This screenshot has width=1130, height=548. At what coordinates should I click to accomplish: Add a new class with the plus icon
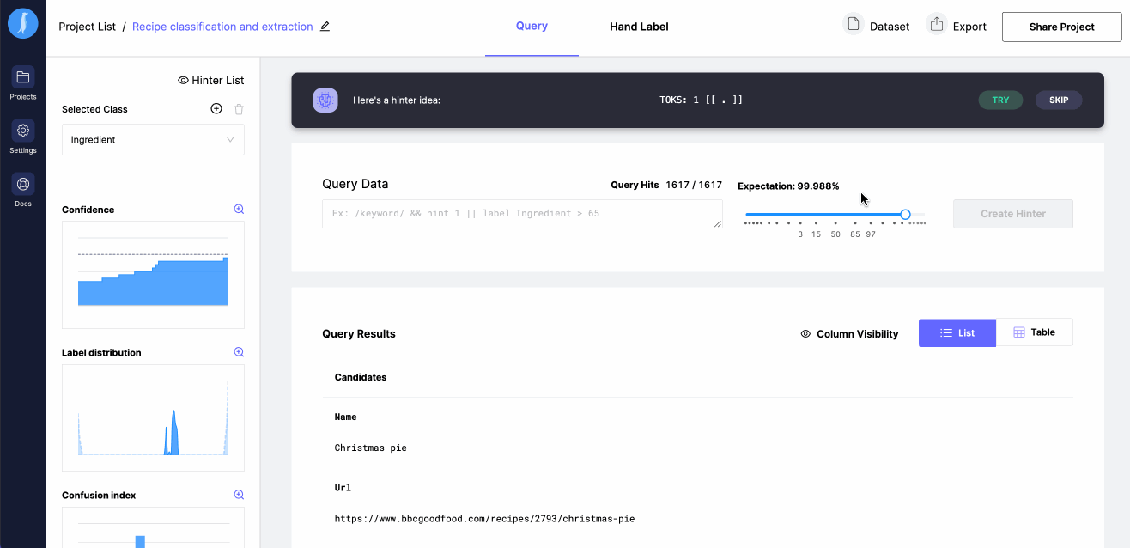[x=216, y=109]
